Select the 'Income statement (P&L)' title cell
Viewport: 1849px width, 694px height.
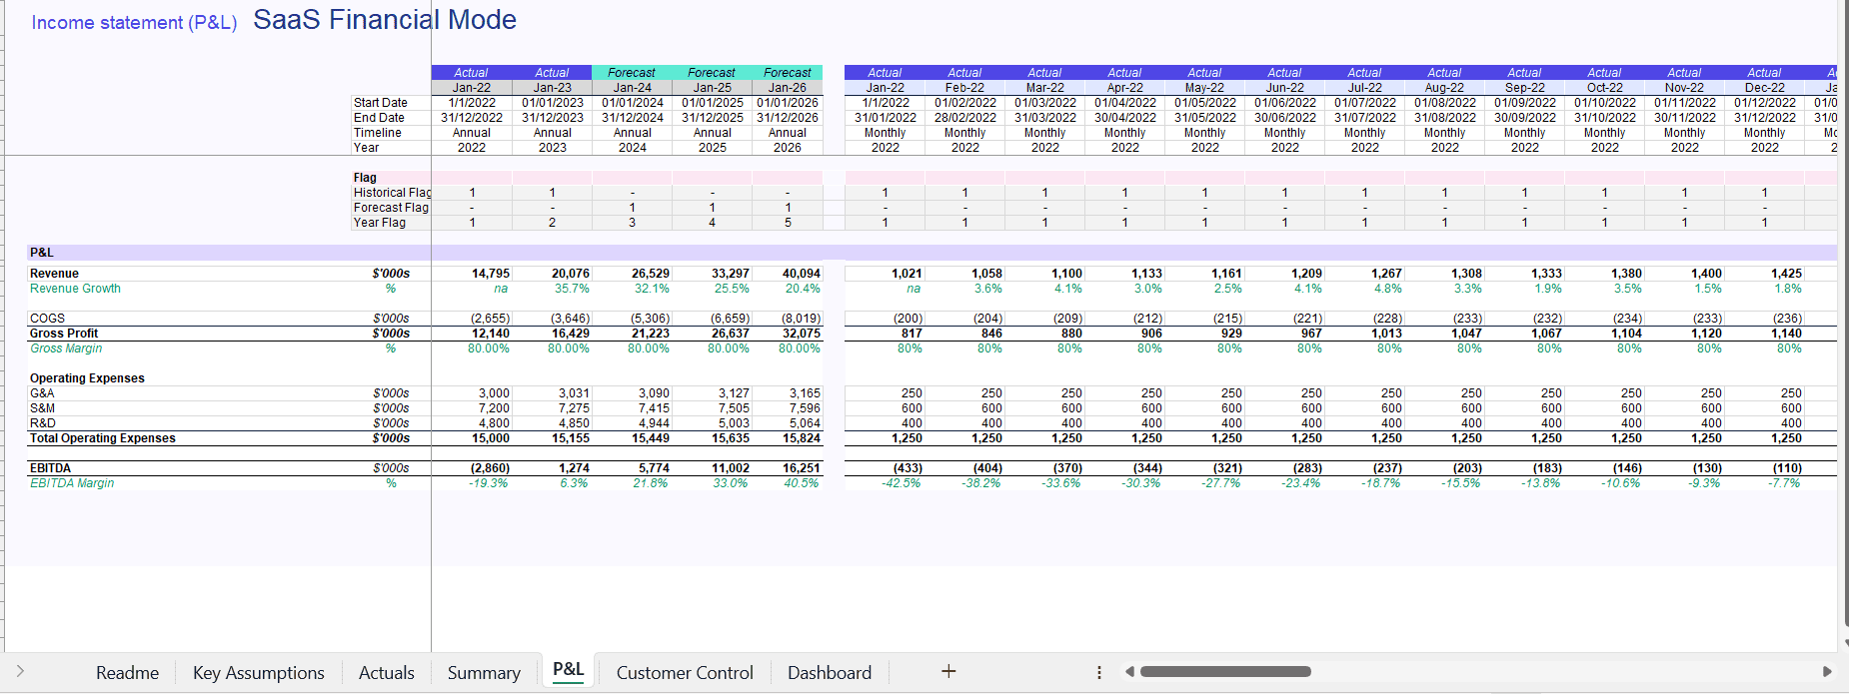pyautogui.click(x=134, y=22)
